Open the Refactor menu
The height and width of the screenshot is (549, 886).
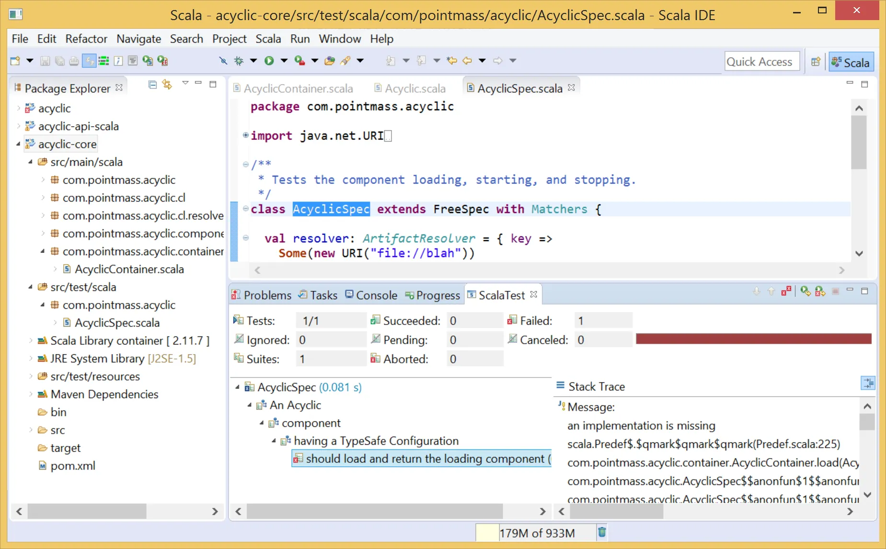[86, 39]
